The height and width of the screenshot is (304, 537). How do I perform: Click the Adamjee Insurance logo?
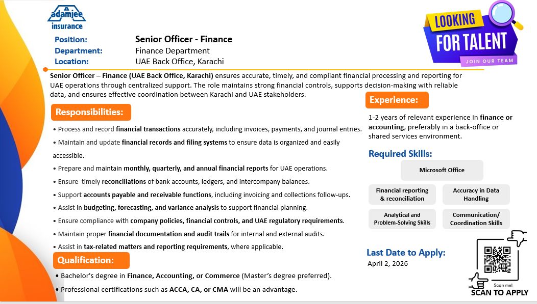point(67,18)
